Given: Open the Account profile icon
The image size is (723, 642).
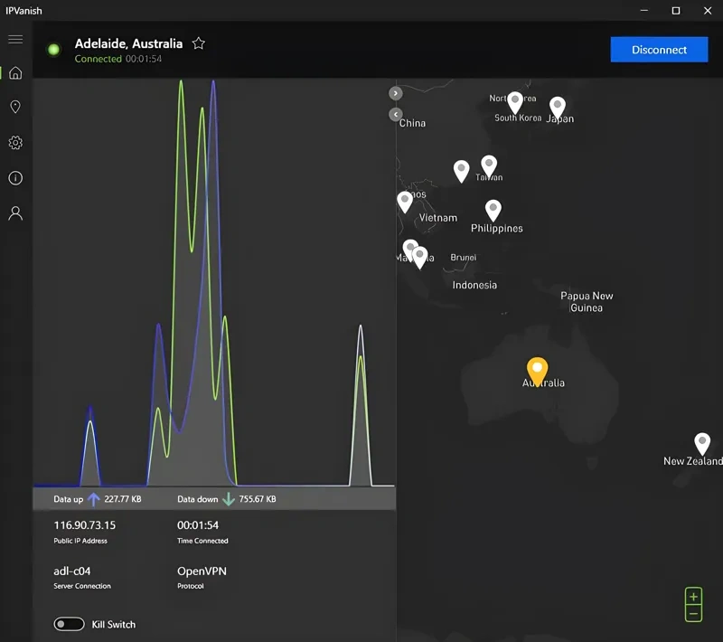Looking at the screenshot, I should tap(15, 213).
